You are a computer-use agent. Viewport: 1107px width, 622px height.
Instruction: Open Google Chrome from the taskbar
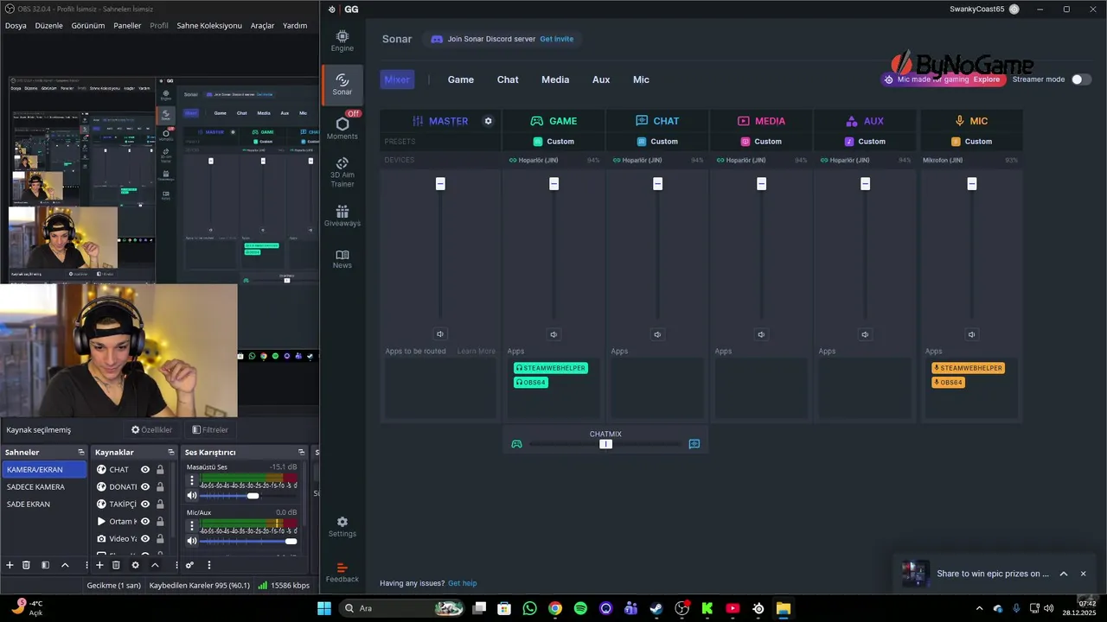[555, 608]
